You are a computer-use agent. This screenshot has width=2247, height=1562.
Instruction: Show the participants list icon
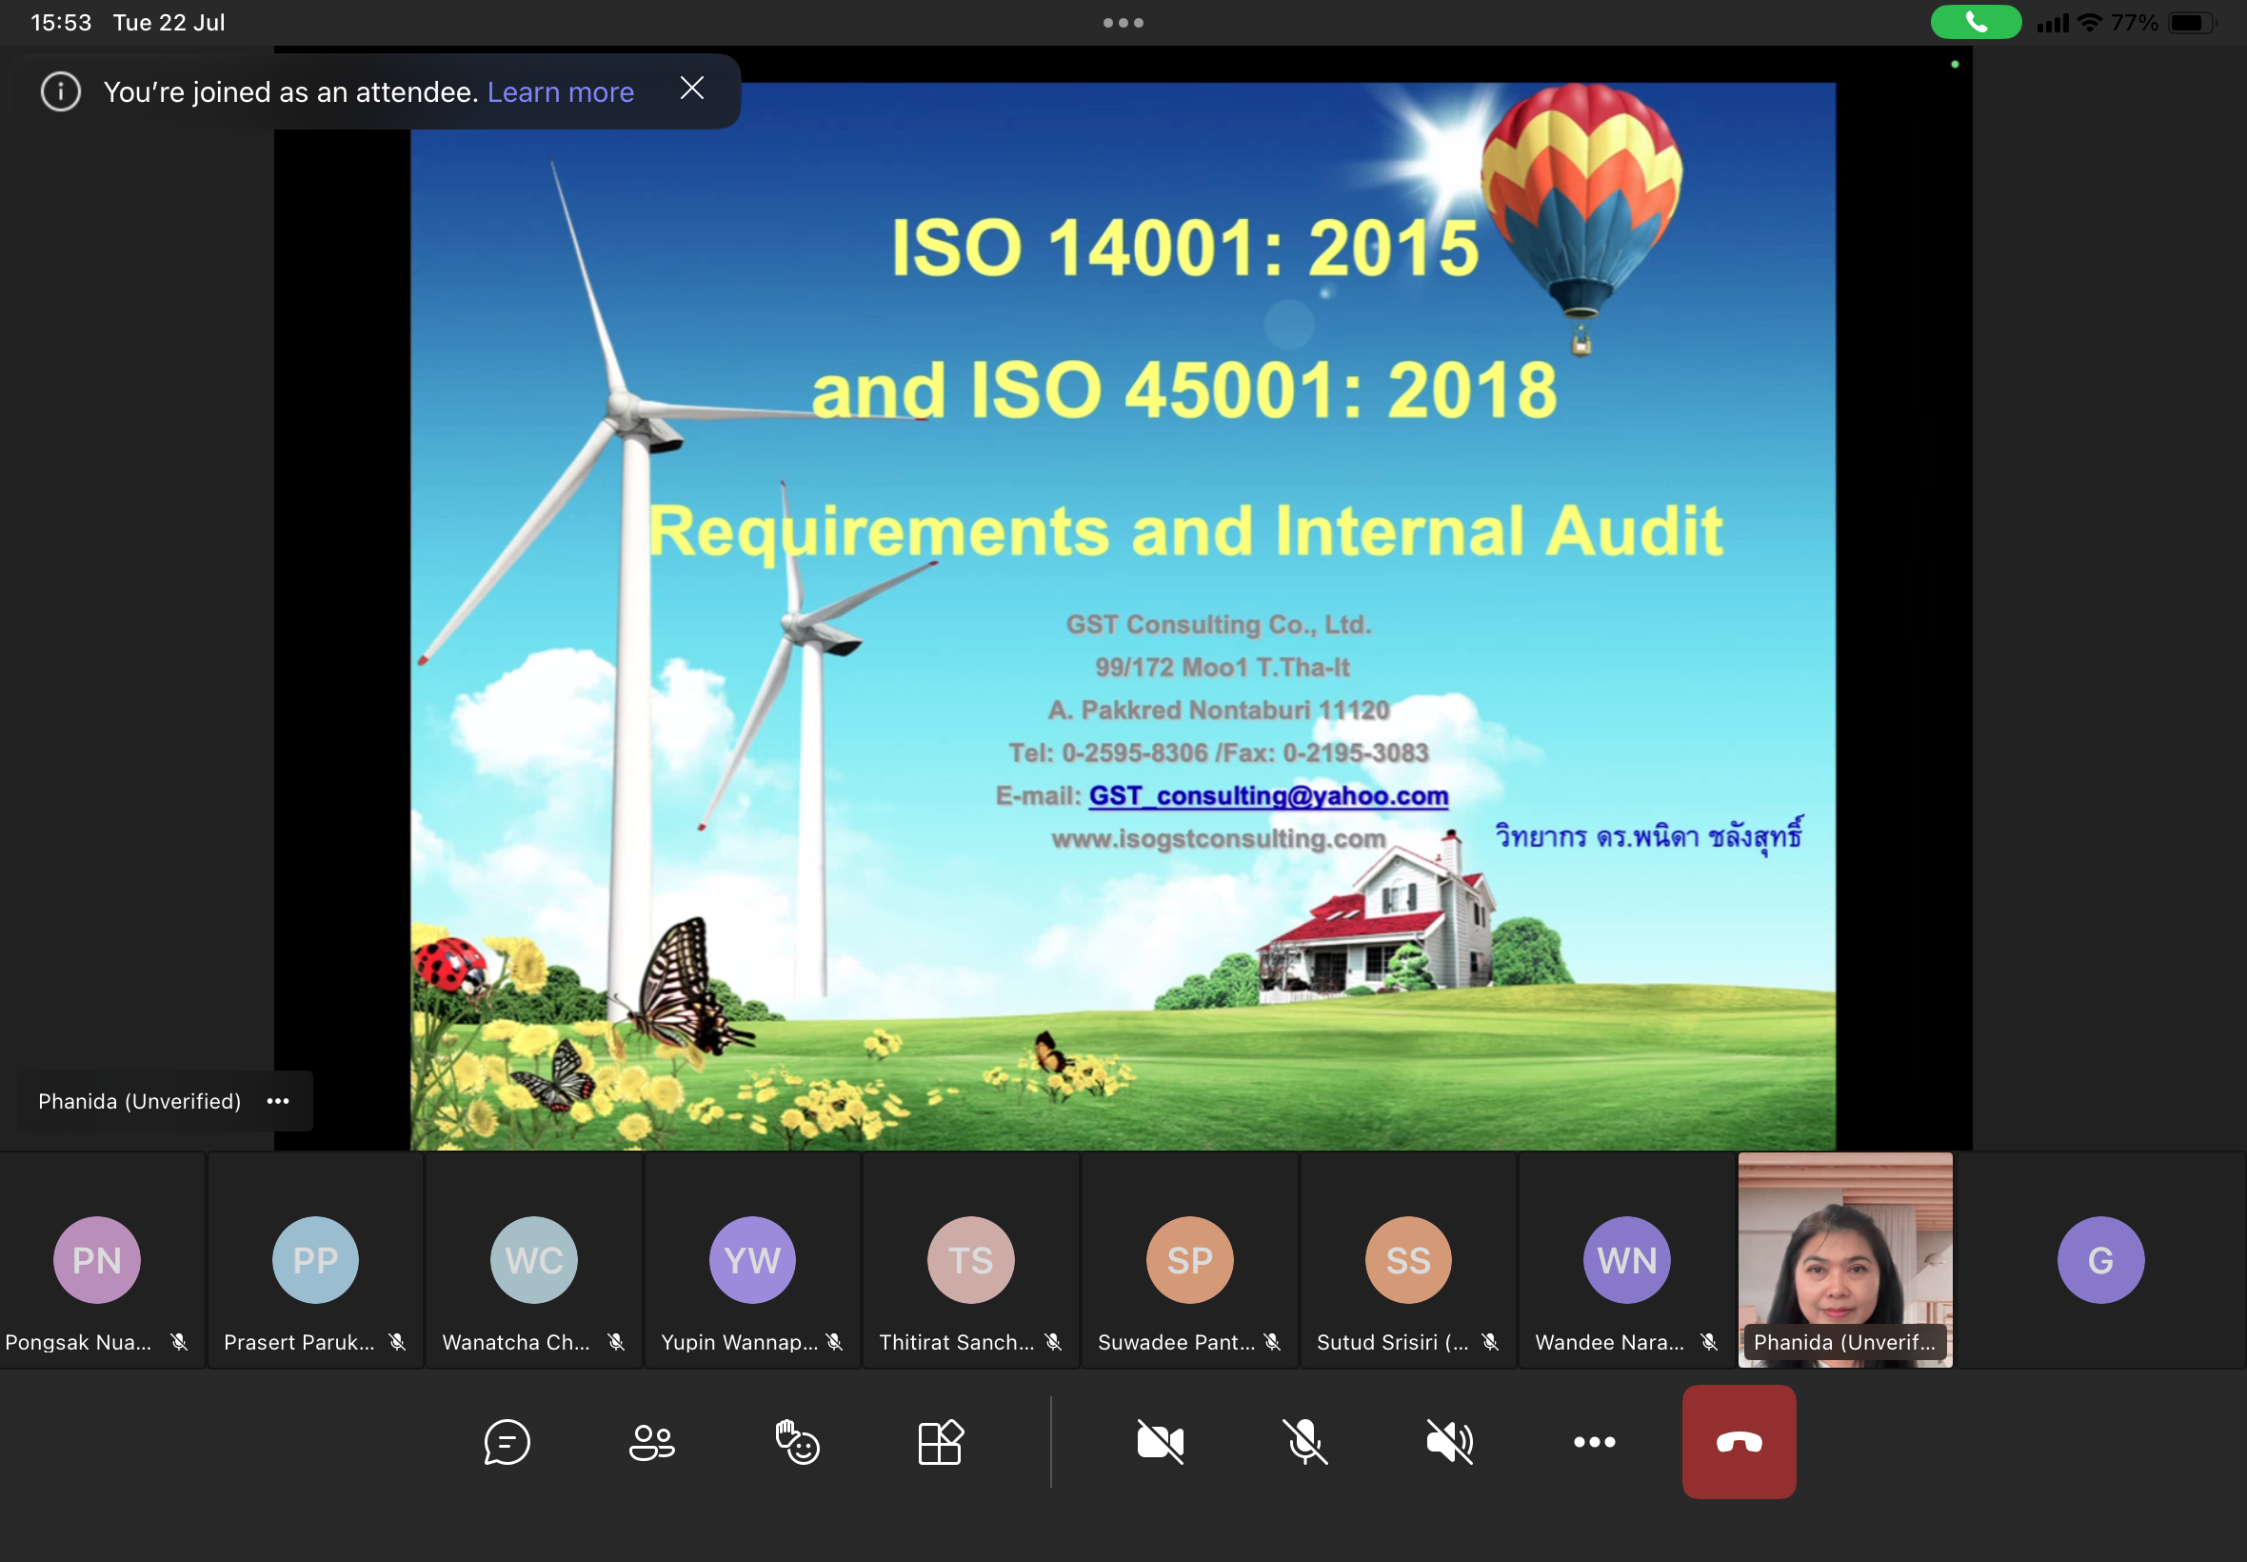pyautogui.click(x=651, y=1442)
